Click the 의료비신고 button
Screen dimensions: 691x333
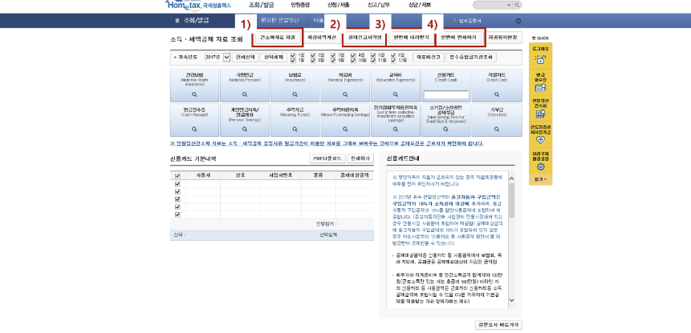pos(429,57)
